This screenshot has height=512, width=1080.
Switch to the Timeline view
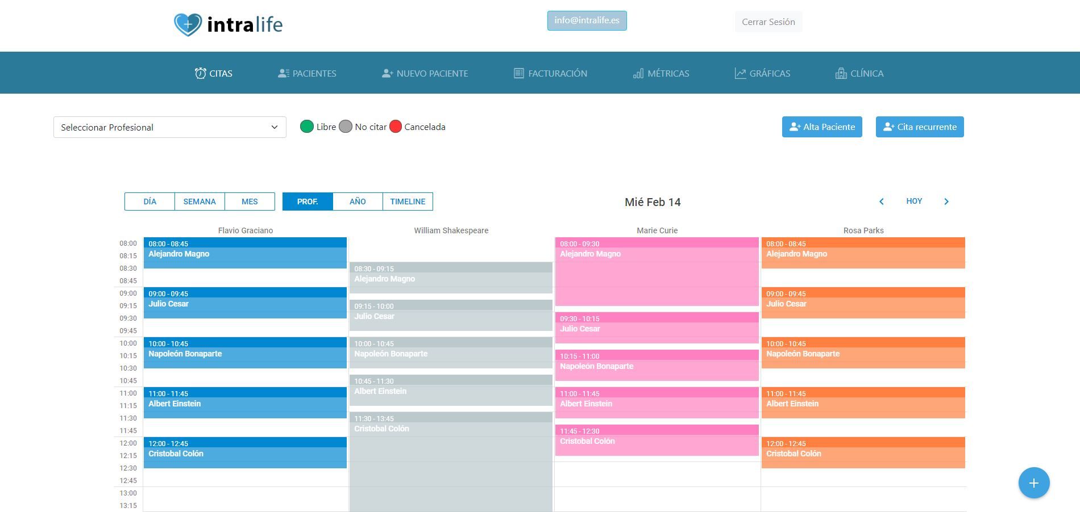(408, 202)
